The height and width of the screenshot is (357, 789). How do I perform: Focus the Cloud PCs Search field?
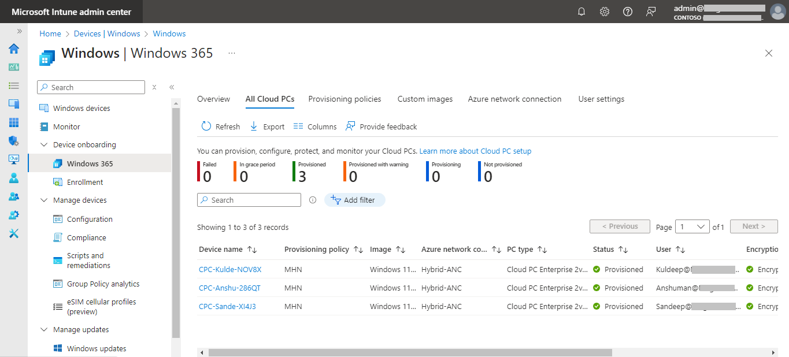(249, 200)
